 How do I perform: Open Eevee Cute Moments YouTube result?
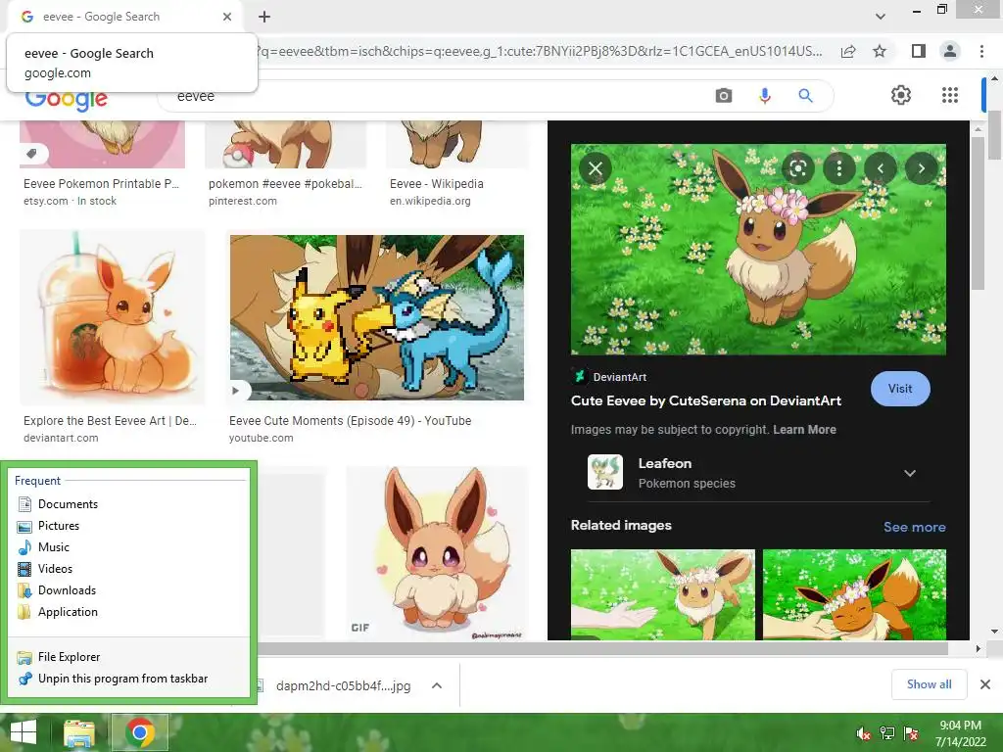pyautogui.click(x=376, y=317)
